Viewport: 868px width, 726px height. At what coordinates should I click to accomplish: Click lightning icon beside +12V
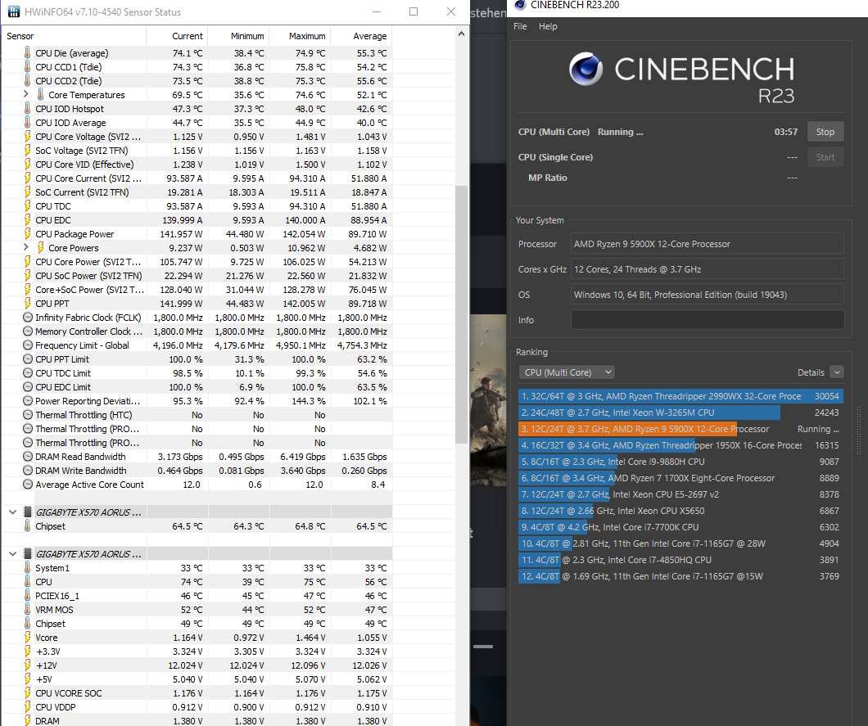(28, 665)
